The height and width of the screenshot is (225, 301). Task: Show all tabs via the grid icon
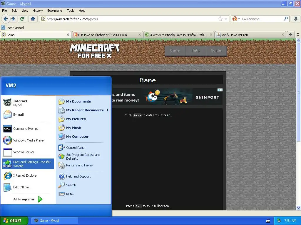pyautogui.click(x=298, y=35)
